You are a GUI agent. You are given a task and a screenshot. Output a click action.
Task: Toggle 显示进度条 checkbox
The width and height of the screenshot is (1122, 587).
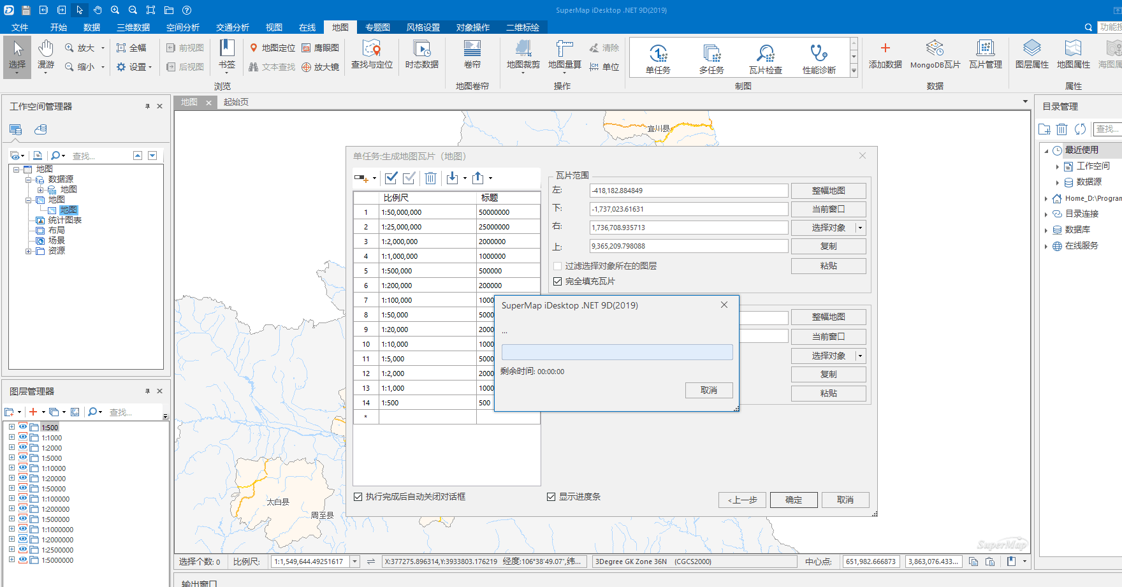click(x=551, y=497)
